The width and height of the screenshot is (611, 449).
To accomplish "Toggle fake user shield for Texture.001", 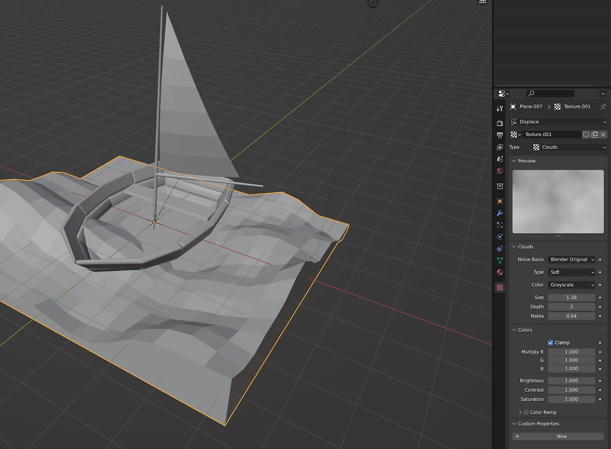I will [x=586, y=134].
